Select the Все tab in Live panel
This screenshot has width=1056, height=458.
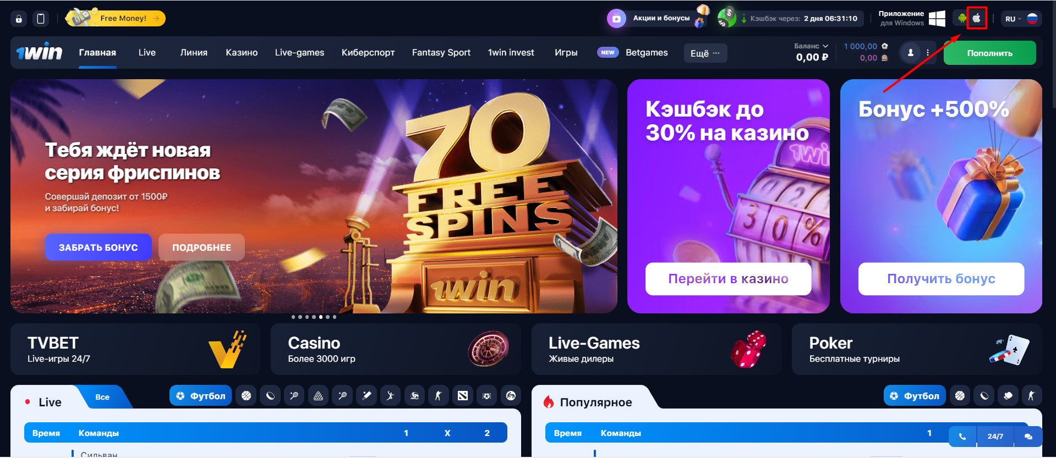pyautogui.click(x=102, y=397)
